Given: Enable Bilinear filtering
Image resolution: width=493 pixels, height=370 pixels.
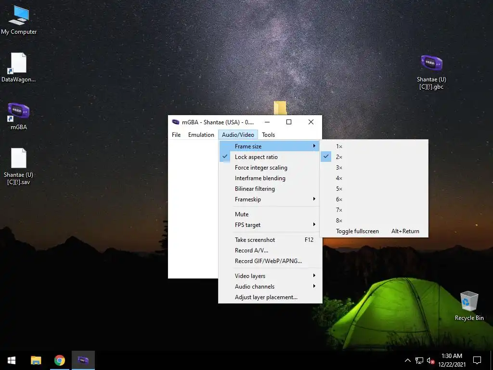Looking at the screenshot, I should [269, 189].
